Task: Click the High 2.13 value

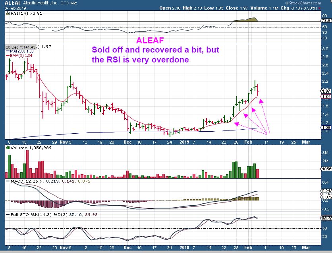Action: click(x=193, y=8)
